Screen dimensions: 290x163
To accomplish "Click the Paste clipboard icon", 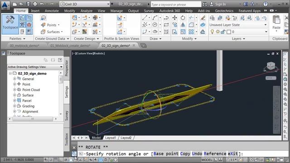I will [x=276, y=19].
